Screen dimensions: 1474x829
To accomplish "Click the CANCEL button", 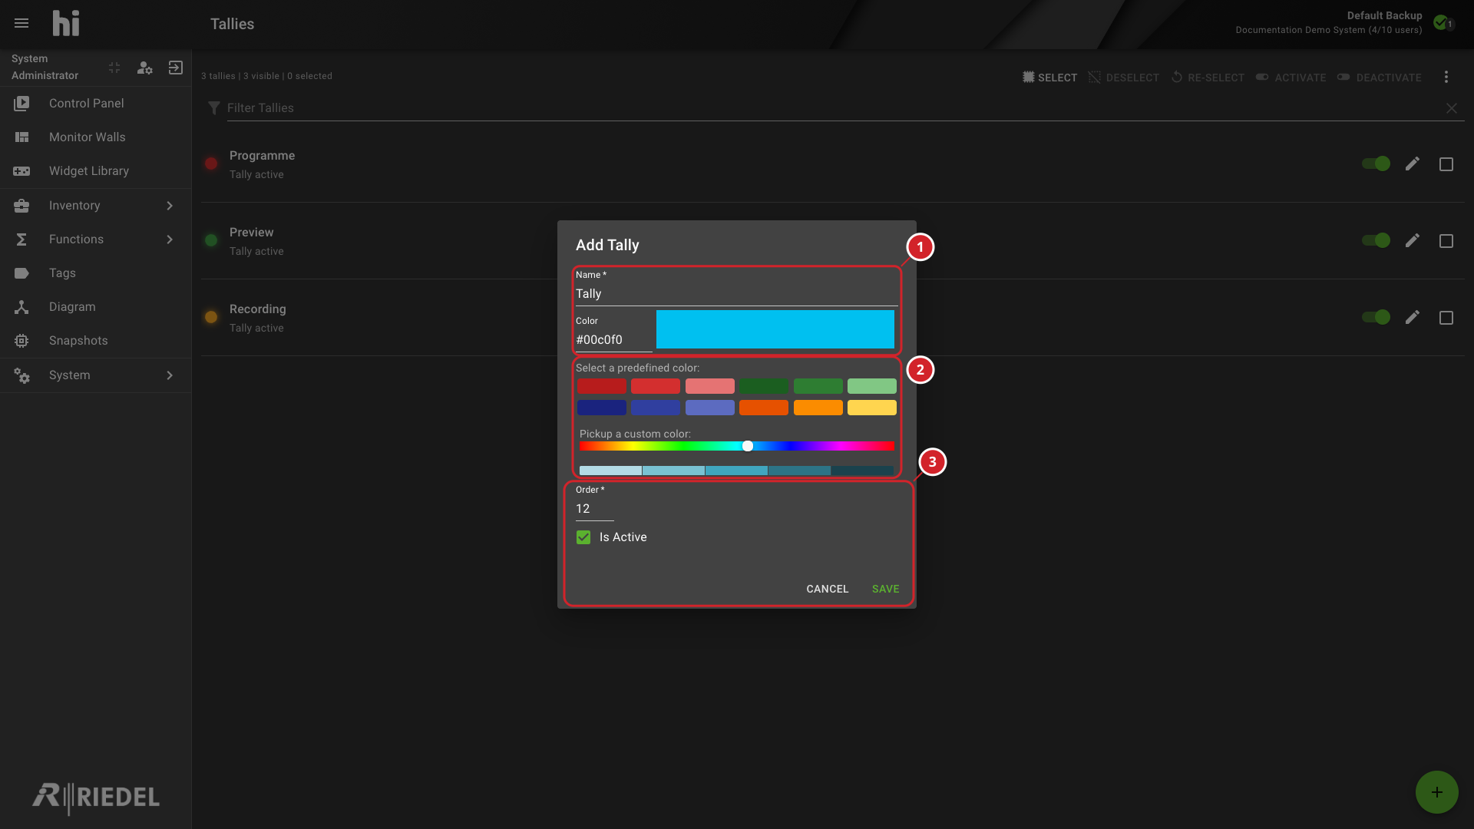I will 828,589.
